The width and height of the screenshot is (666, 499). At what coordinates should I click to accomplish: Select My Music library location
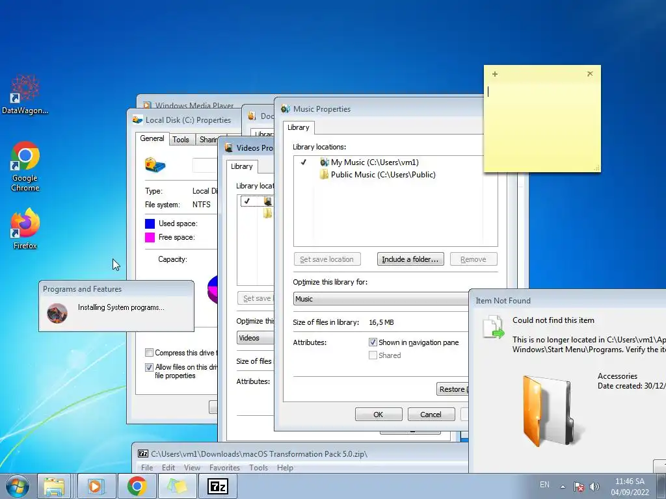[375, 162]
